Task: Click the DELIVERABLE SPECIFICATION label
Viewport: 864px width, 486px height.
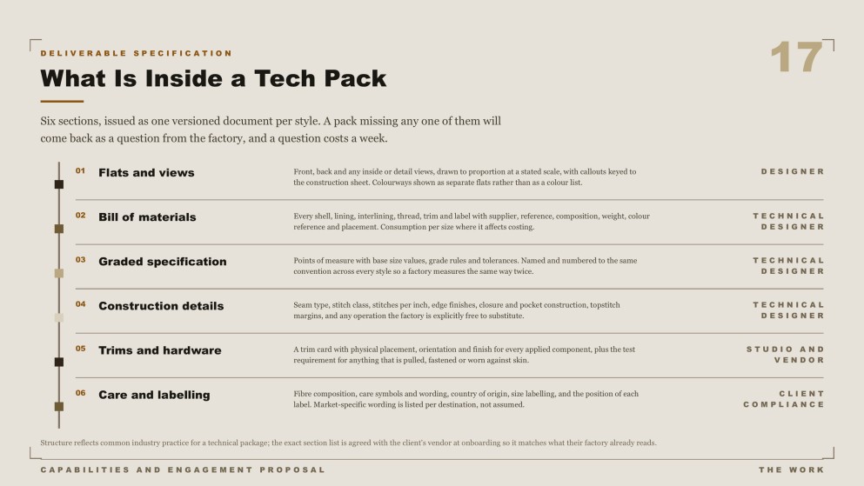Action: [x=137, y=53]
